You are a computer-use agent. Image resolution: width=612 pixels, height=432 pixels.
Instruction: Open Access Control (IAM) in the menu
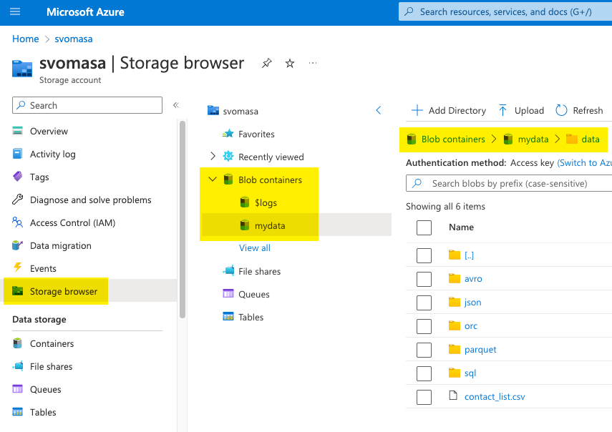coord(72,222)
